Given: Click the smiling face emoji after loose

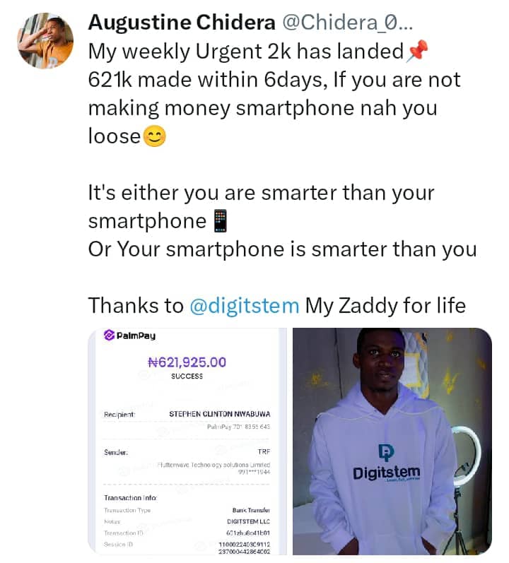Looking at the screenshot, I should pyautogui.click(x=155, y=136).
